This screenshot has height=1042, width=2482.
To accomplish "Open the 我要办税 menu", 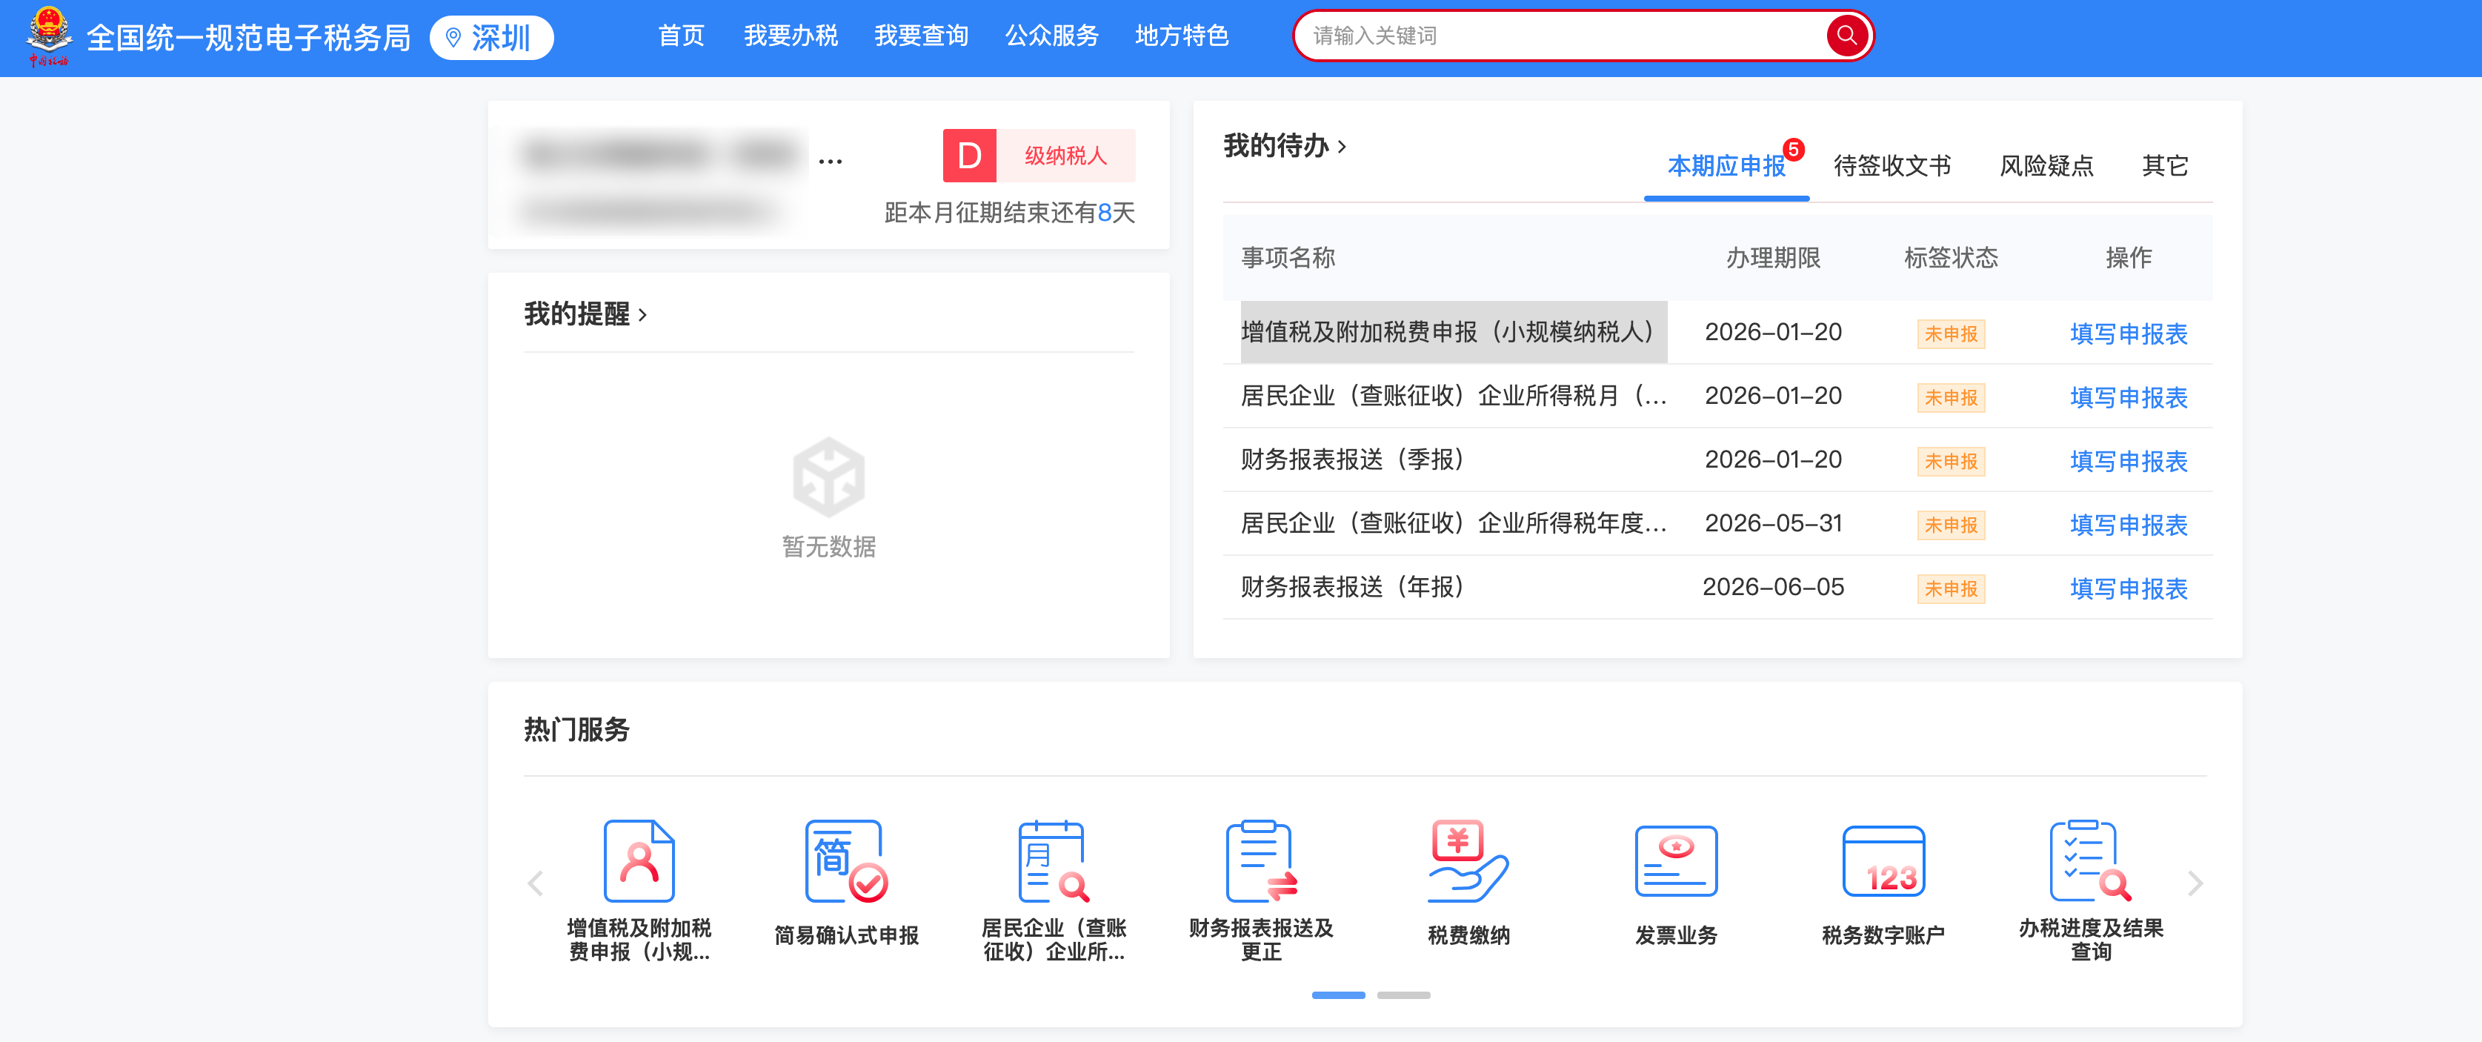I will pos(790,36).
